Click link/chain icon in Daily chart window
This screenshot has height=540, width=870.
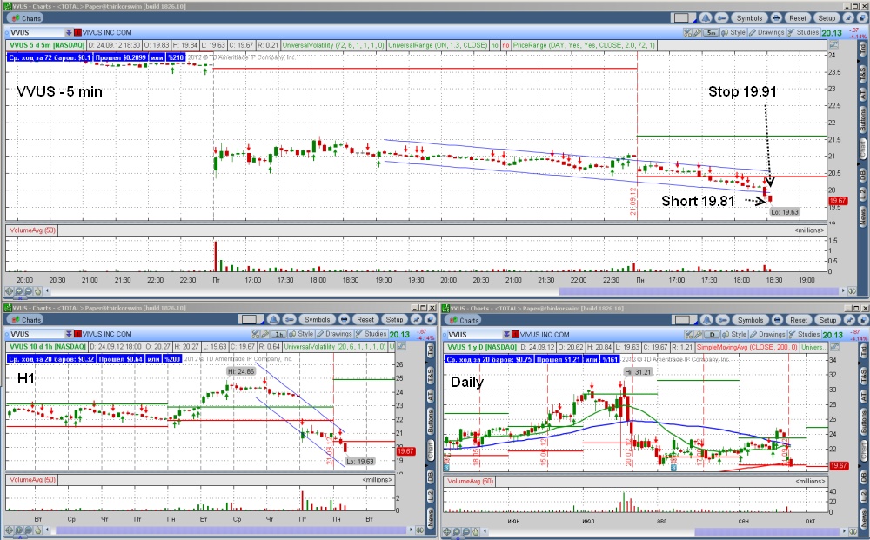pyautogui.click(x=722, y=321)
